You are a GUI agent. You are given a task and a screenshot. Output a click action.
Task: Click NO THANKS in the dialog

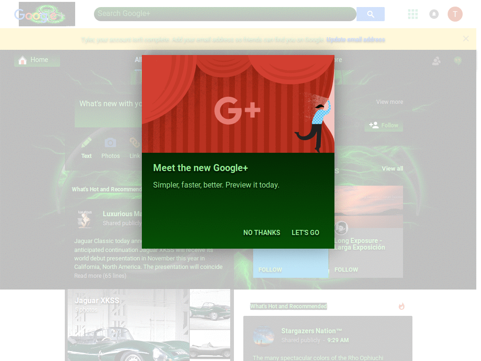(x=262, y=233)
